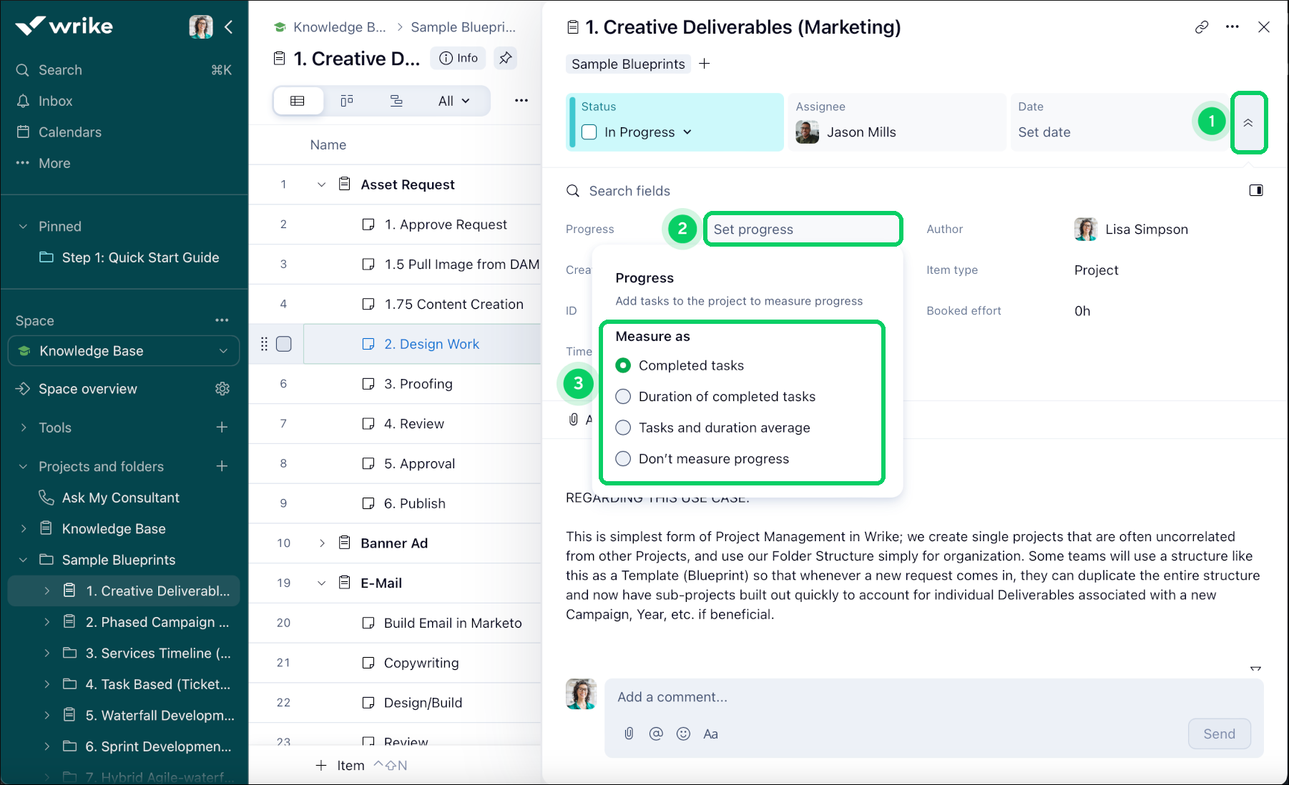
Task: Open the Inbox
Action: pos(54,101)
